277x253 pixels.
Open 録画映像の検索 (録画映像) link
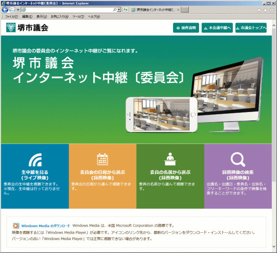pos(238,175)
